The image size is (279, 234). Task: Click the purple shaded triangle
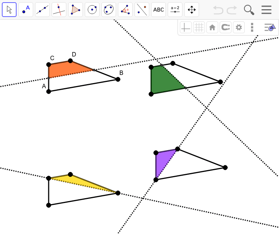tap(163, 161)
